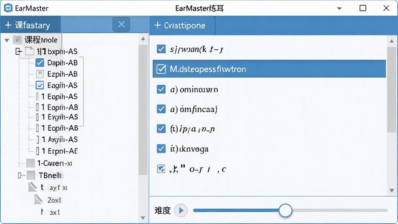Click the pencil icon beside ayf xt

[32, 187]
